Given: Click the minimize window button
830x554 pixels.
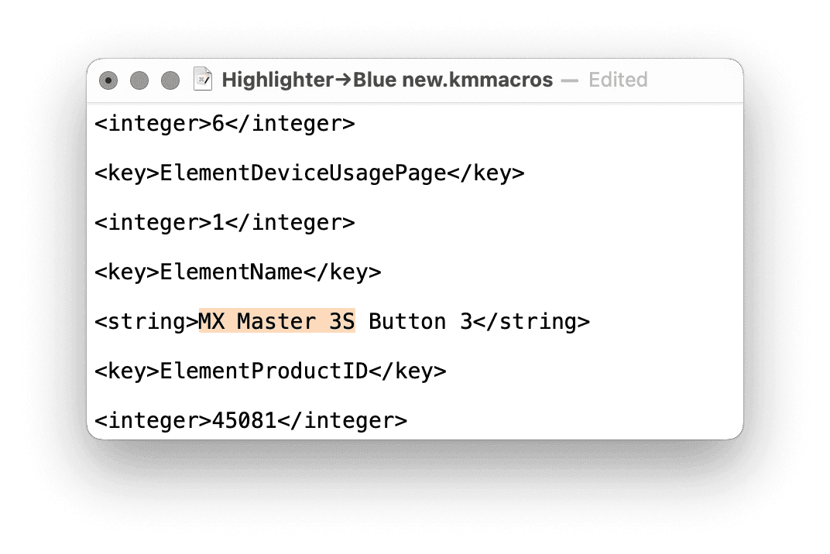Looking at the screenshot, I should pyautogui.click(x=139, y=80).
